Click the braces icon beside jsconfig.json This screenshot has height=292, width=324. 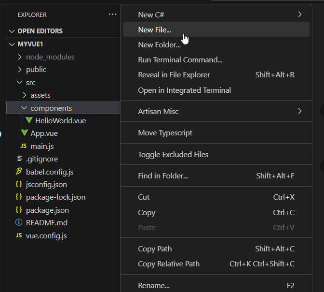[x=19, y=184]
